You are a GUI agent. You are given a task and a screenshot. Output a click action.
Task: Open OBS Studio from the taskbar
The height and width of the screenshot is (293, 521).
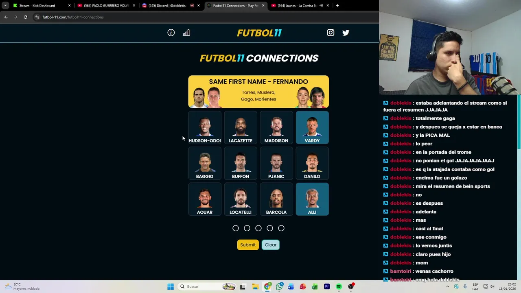(x=351, y=286)
